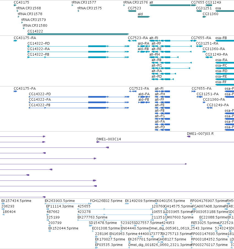The image size is (234, 249).
Task: Select the ald-RA transcript label
Action: [x=144, y=43]
